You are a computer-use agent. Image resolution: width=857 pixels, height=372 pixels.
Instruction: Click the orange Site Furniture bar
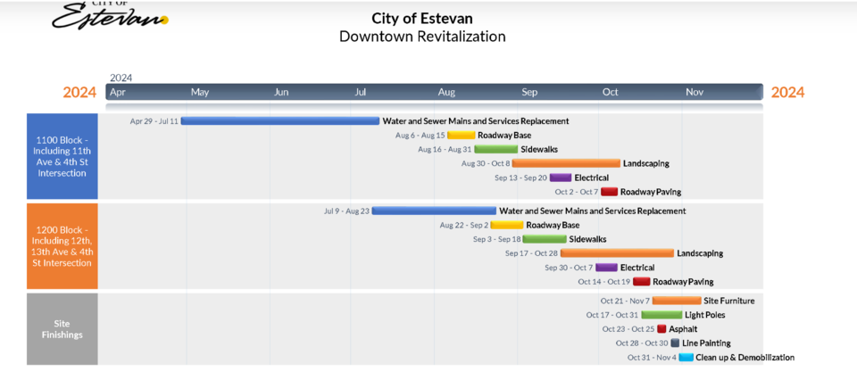677,301
